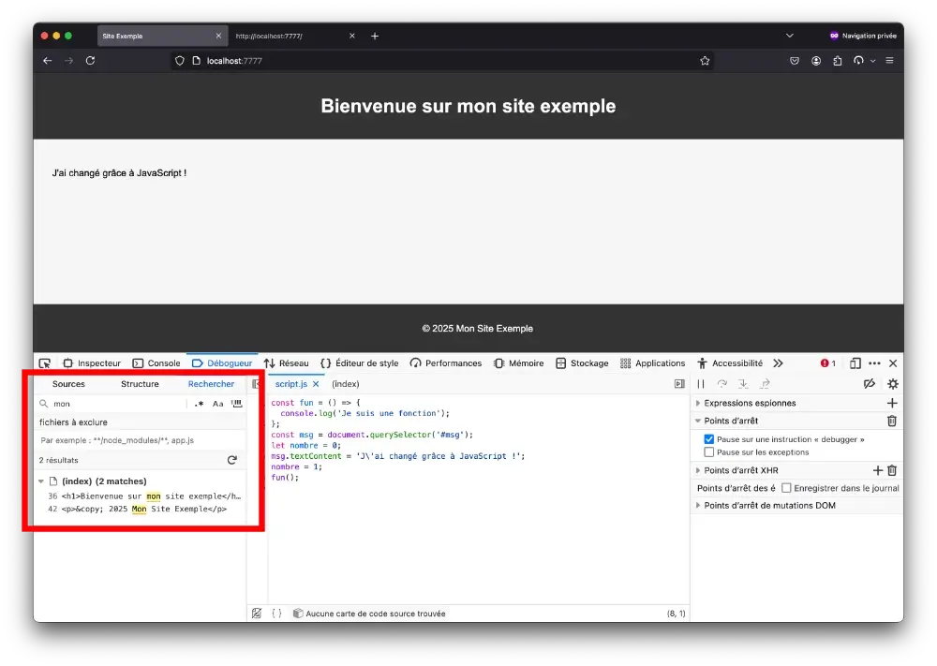Image resolution: width=937 pixels, height=666 pixels.
Task: Remove all breakpoints with trash icon
Action: click(892, 421)
